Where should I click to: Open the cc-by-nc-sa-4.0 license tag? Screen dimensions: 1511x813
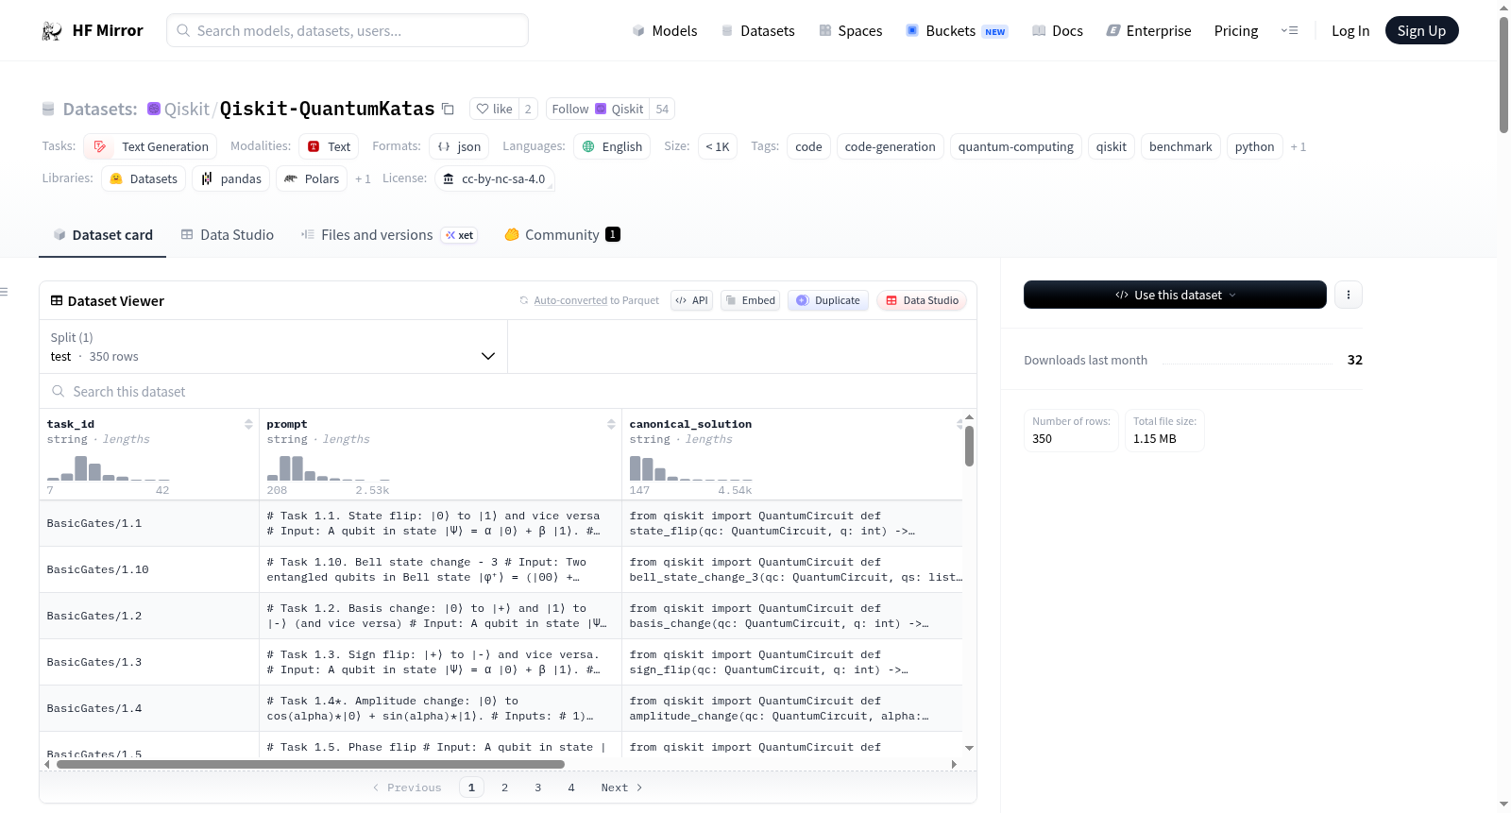[x=494, y=178]
